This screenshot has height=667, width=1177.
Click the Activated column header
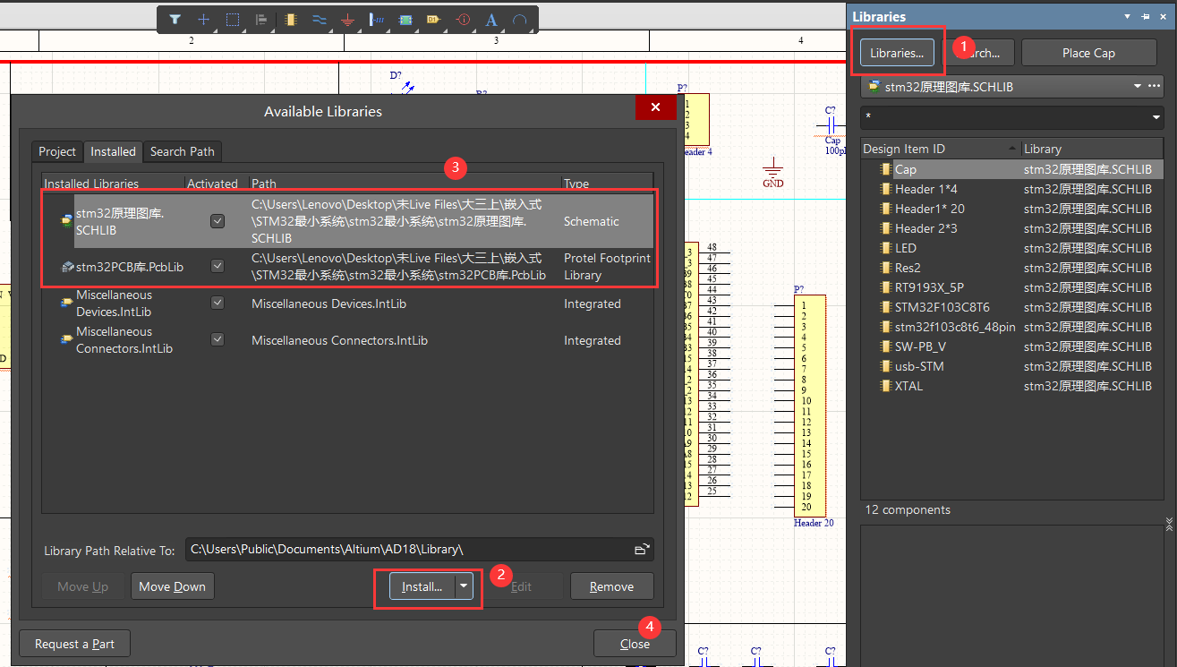point(212,184)
